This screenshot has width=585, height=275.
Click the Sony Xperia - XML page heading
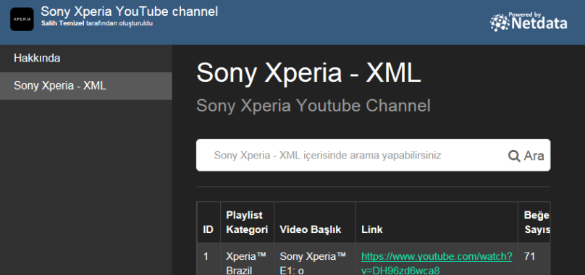click(x=308, y=72)
